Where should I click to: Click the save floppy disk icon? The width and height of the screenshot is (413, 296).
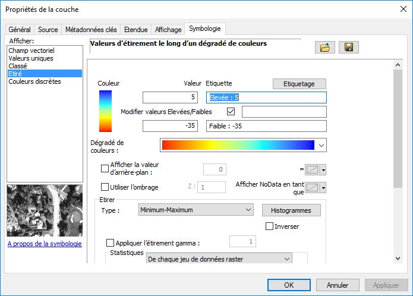(x=349, y=48)
